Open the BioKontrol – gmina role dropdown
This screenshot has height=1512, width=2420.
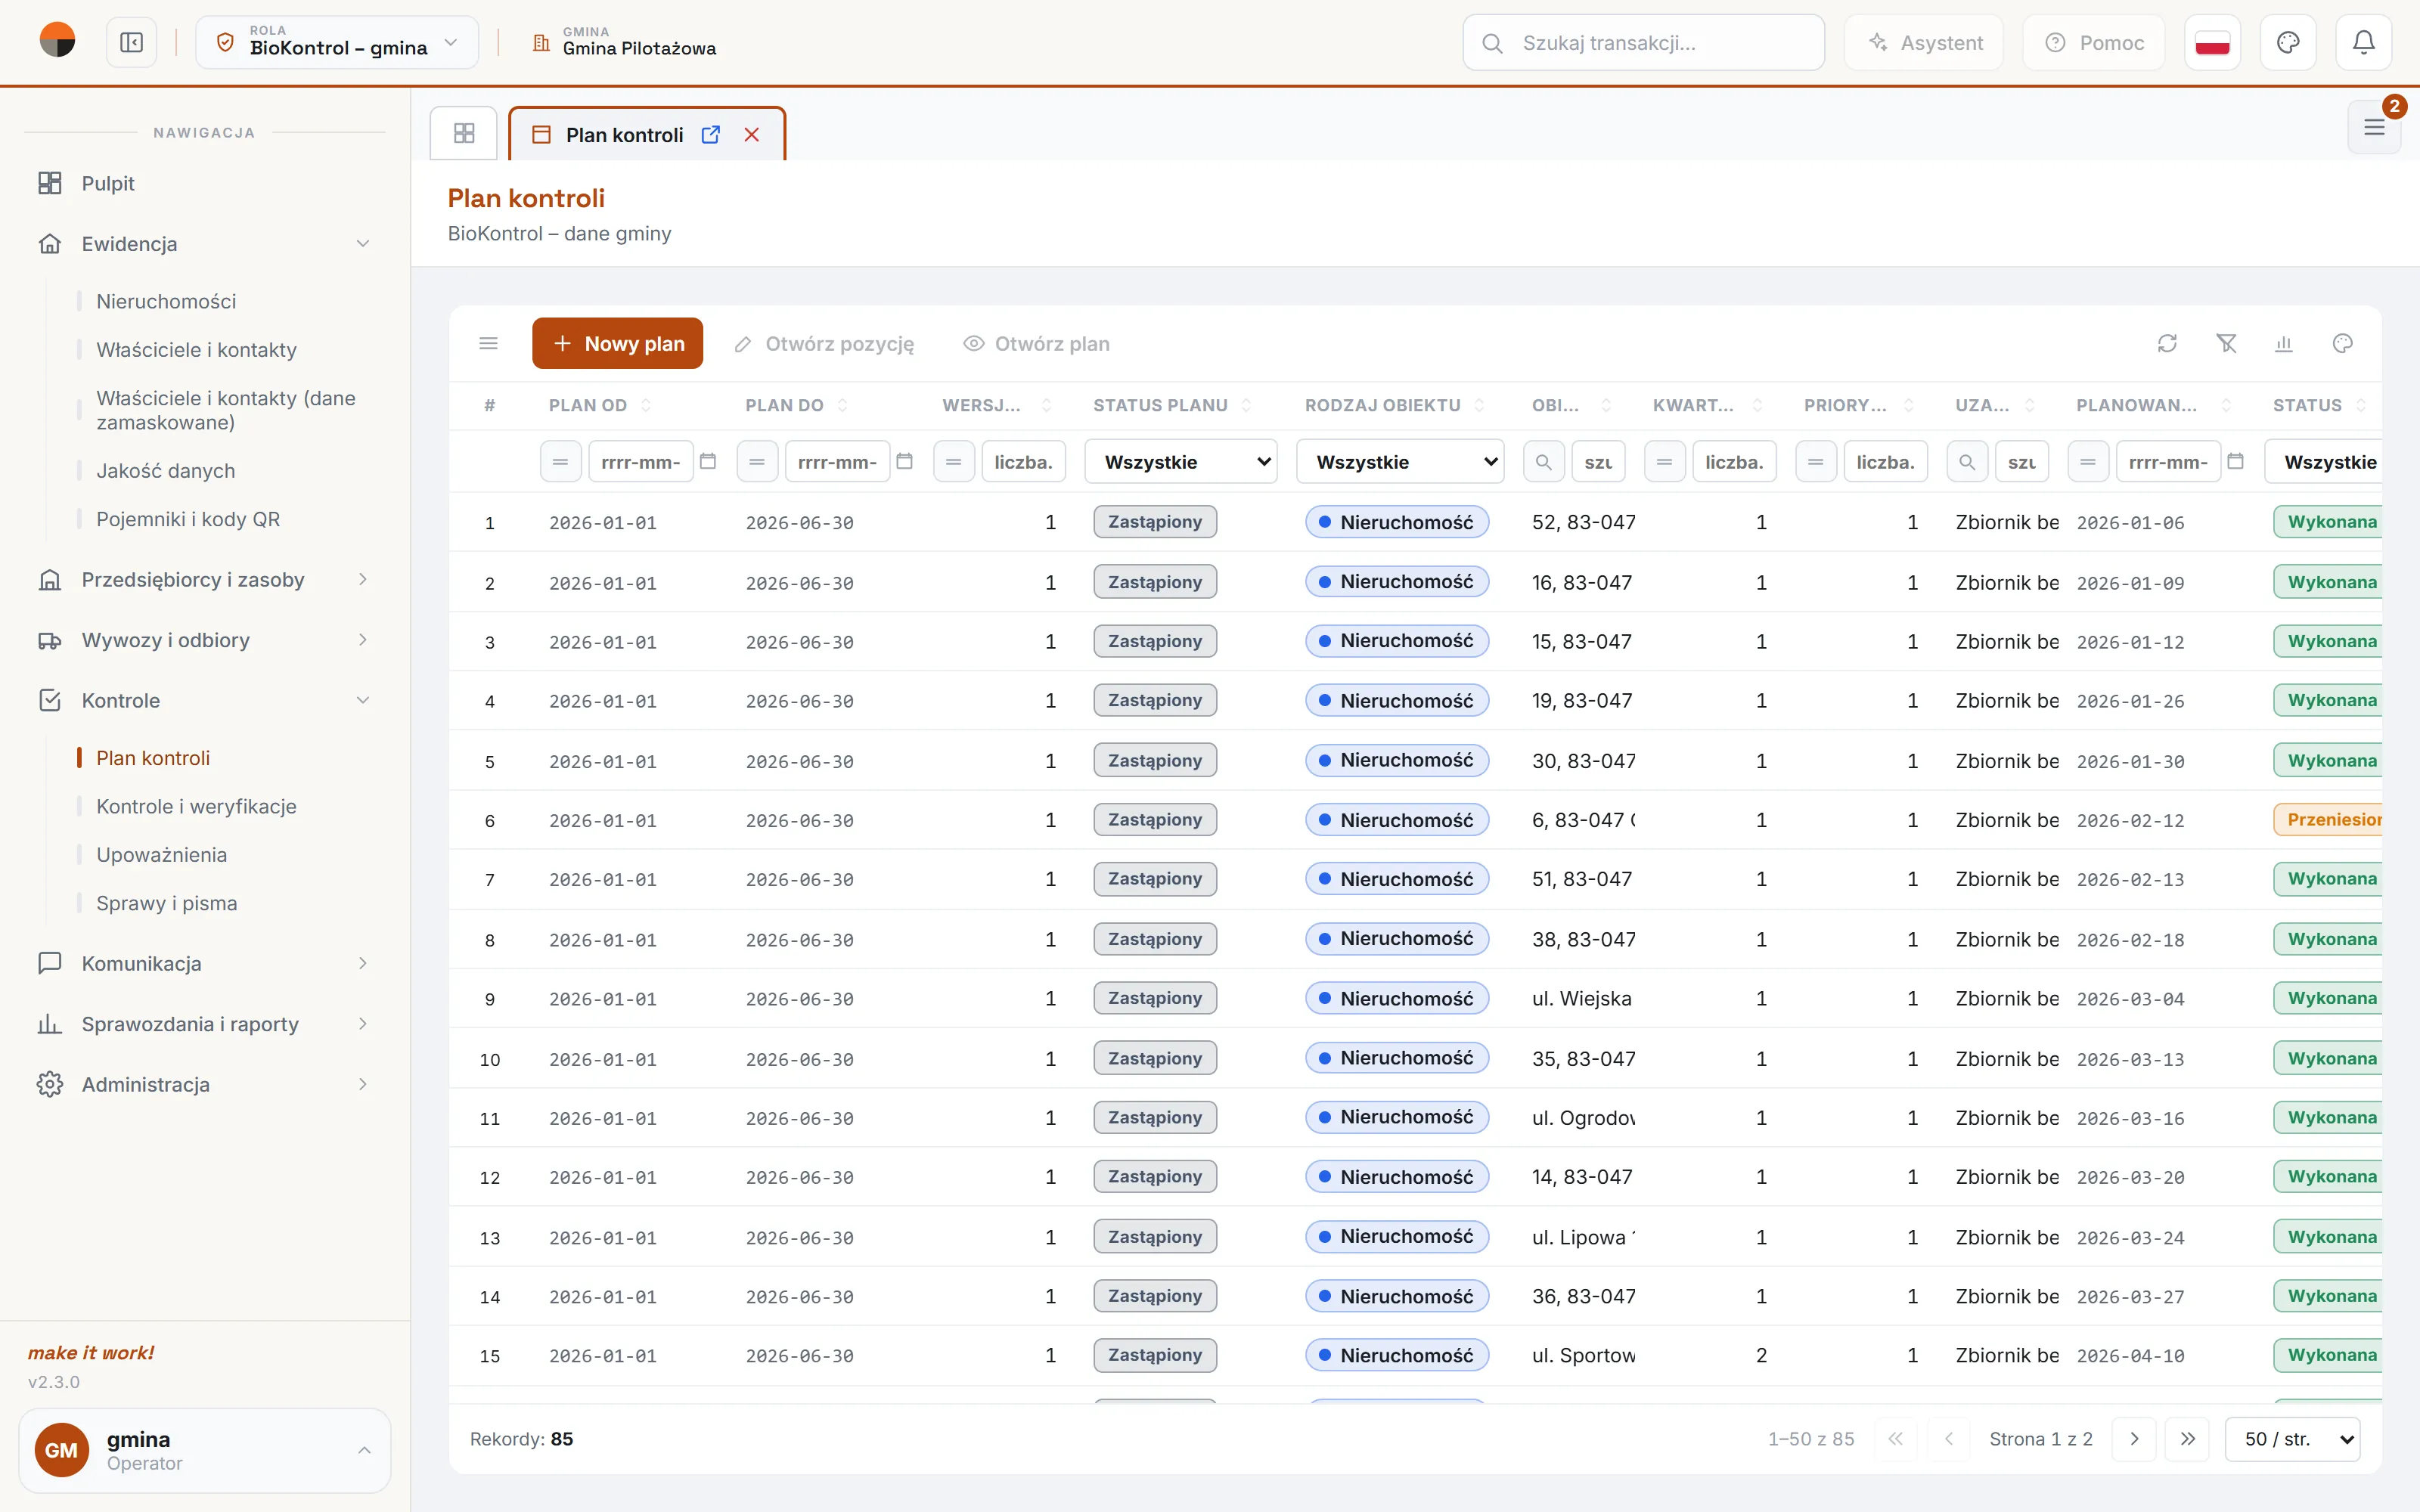click(x=337, y=42)
